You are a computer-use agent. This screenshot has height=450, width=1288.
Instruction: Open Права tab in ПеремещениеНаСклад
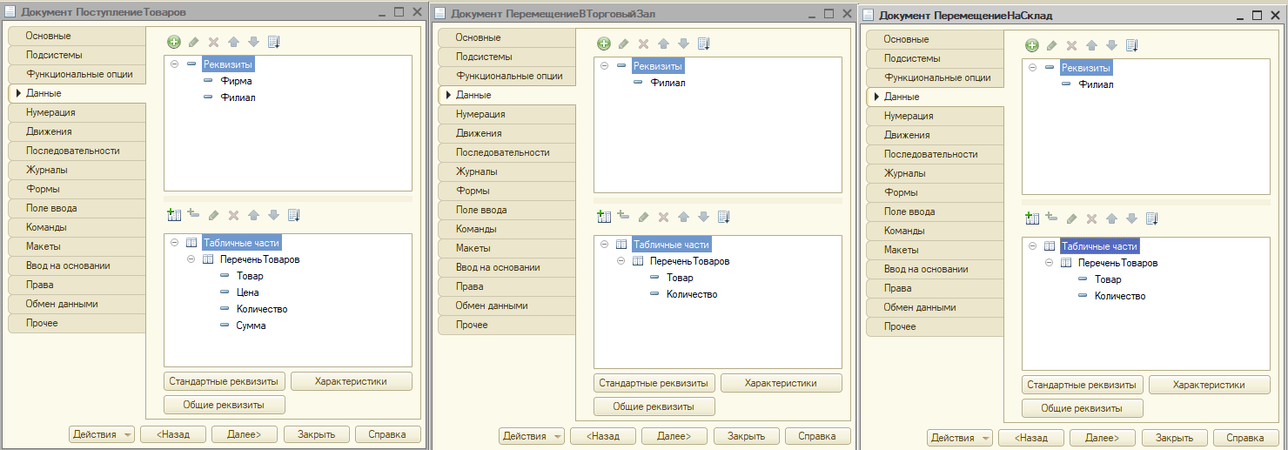click(x=935, y=288)
